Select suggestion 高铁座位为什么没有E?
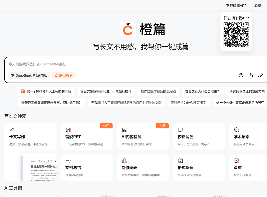This screenshot has width=267, height=197. [189, 103]
